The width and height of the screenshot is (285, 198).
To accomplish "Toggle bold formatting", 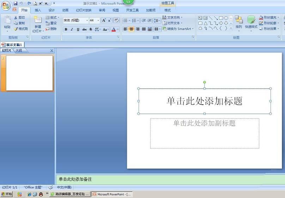I will pyautogui.click(x=66, y=30).
